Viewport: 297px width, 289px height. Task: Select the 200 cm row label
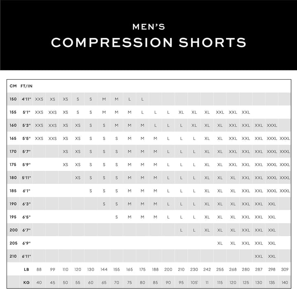coord(13,230)
